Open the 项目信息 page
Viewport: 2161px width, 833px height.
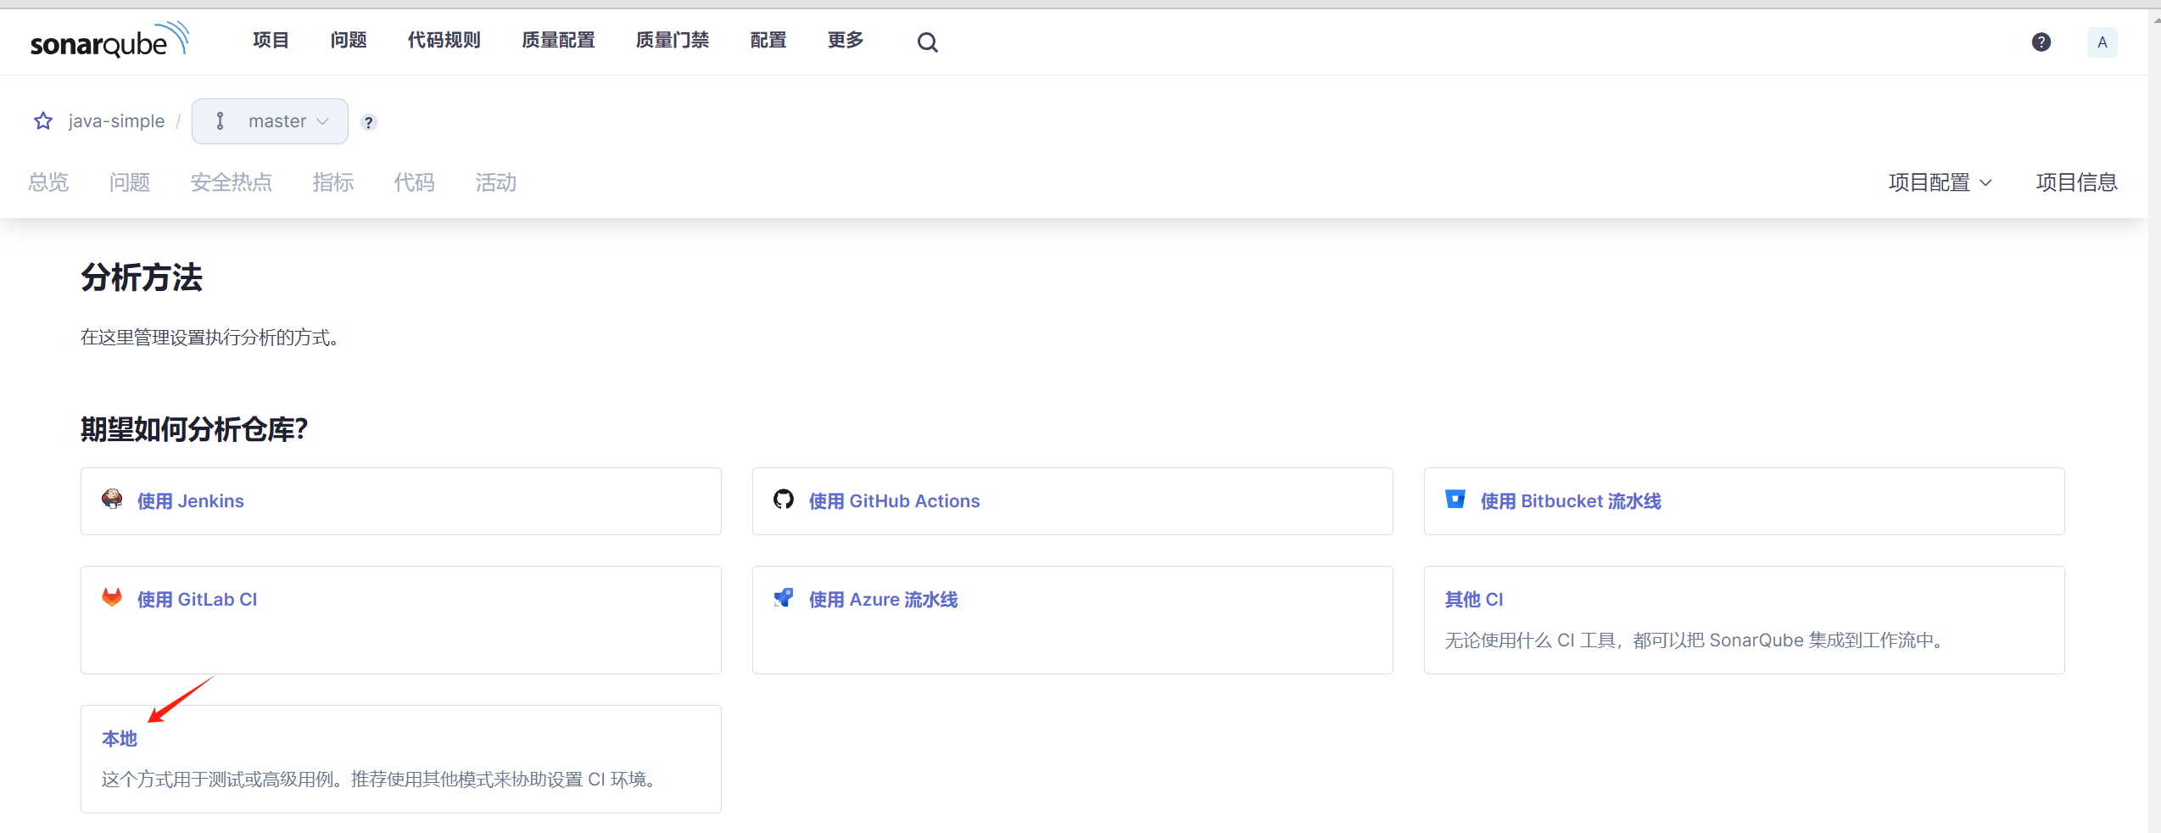(x=2077, y=182)
